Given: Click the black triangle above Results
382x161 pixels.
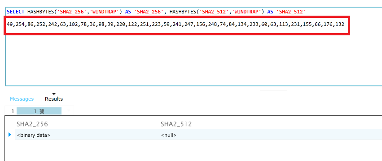Looking at the screenshot, I should pyautogui.click(x=54, y=94).
